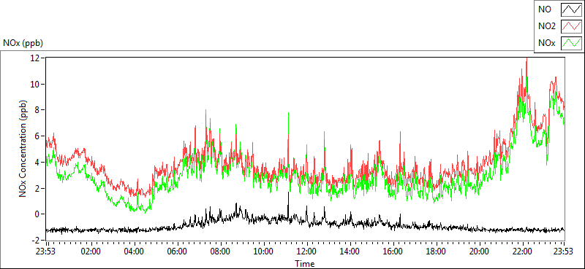This screenshot has width=585, height=269.
Task: Select the NO legend label
Action: [545, 9]
